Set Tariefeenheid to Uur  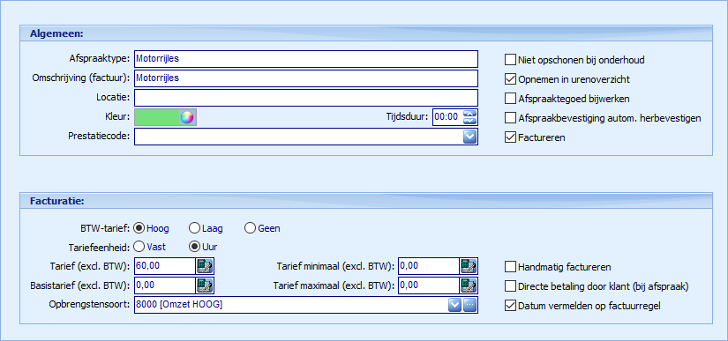pyautogui.click(x=194, y=247)
